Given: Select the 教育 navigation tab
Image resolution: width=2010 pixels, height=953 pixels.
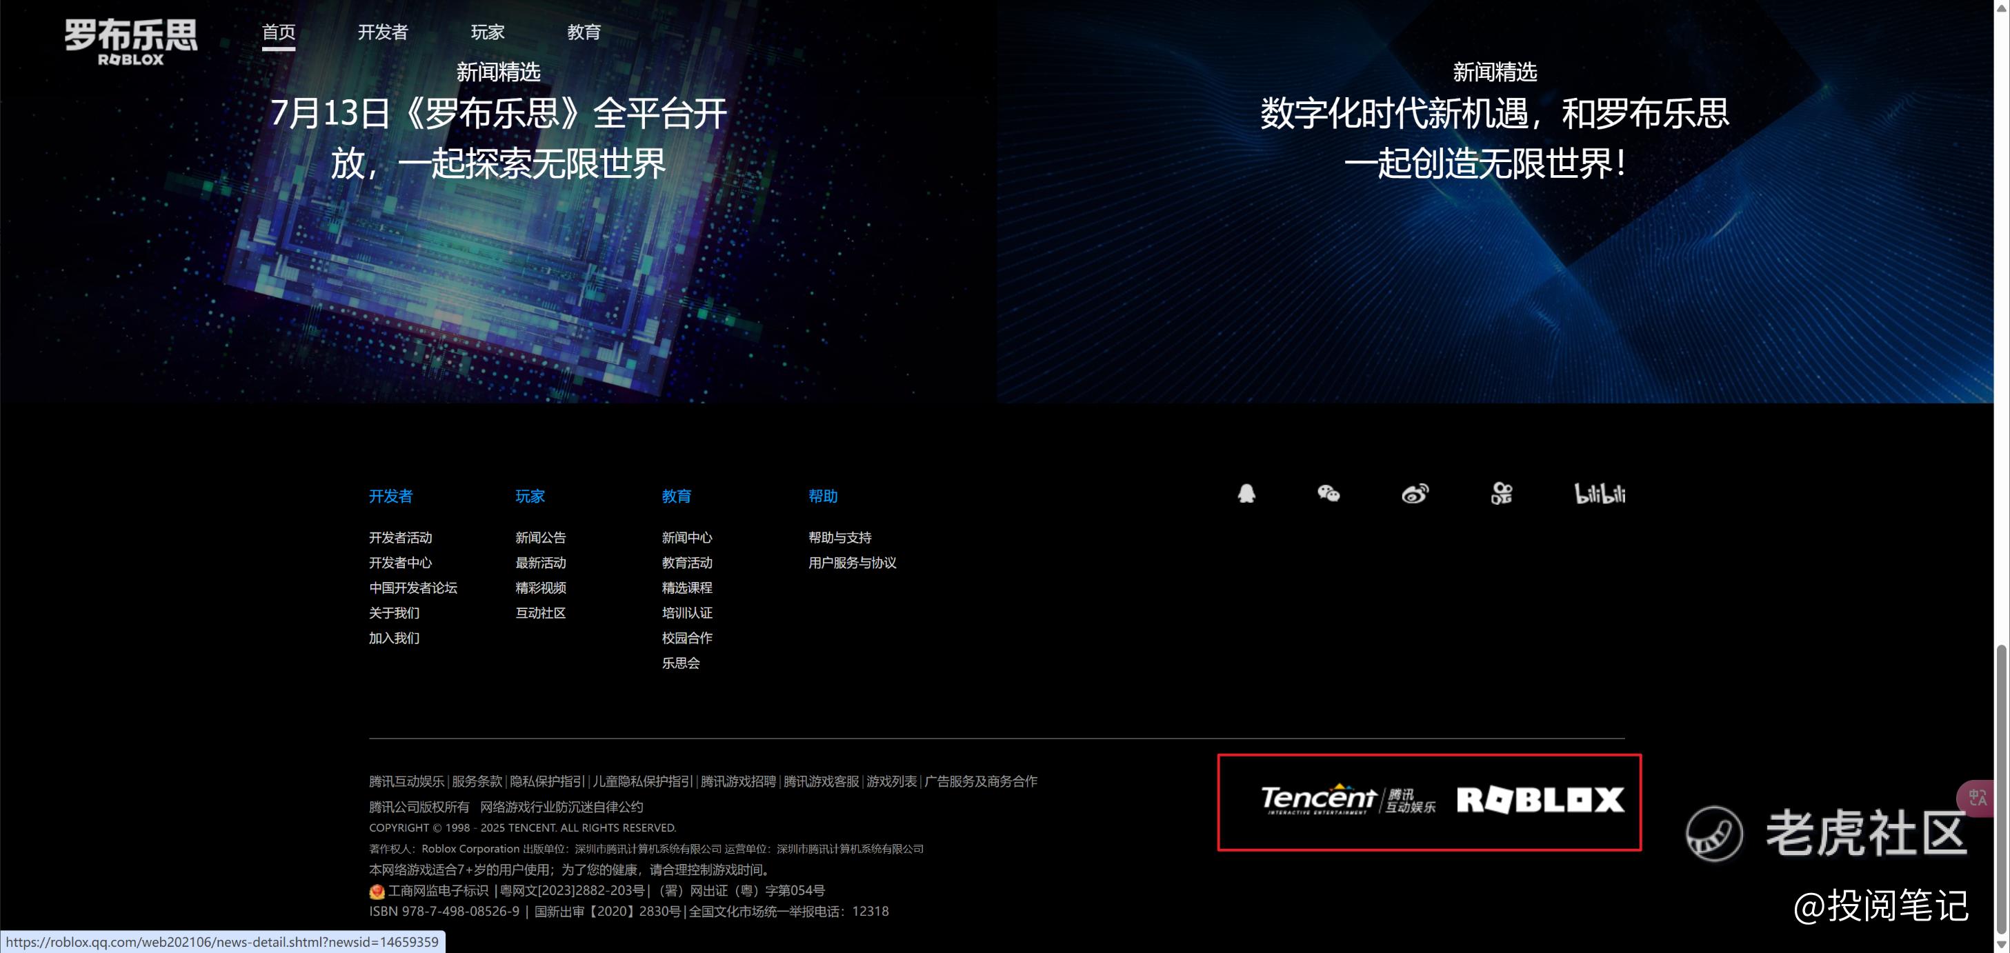Looking at the screenshot, I should pyautogui.click(x=584, y=32).
